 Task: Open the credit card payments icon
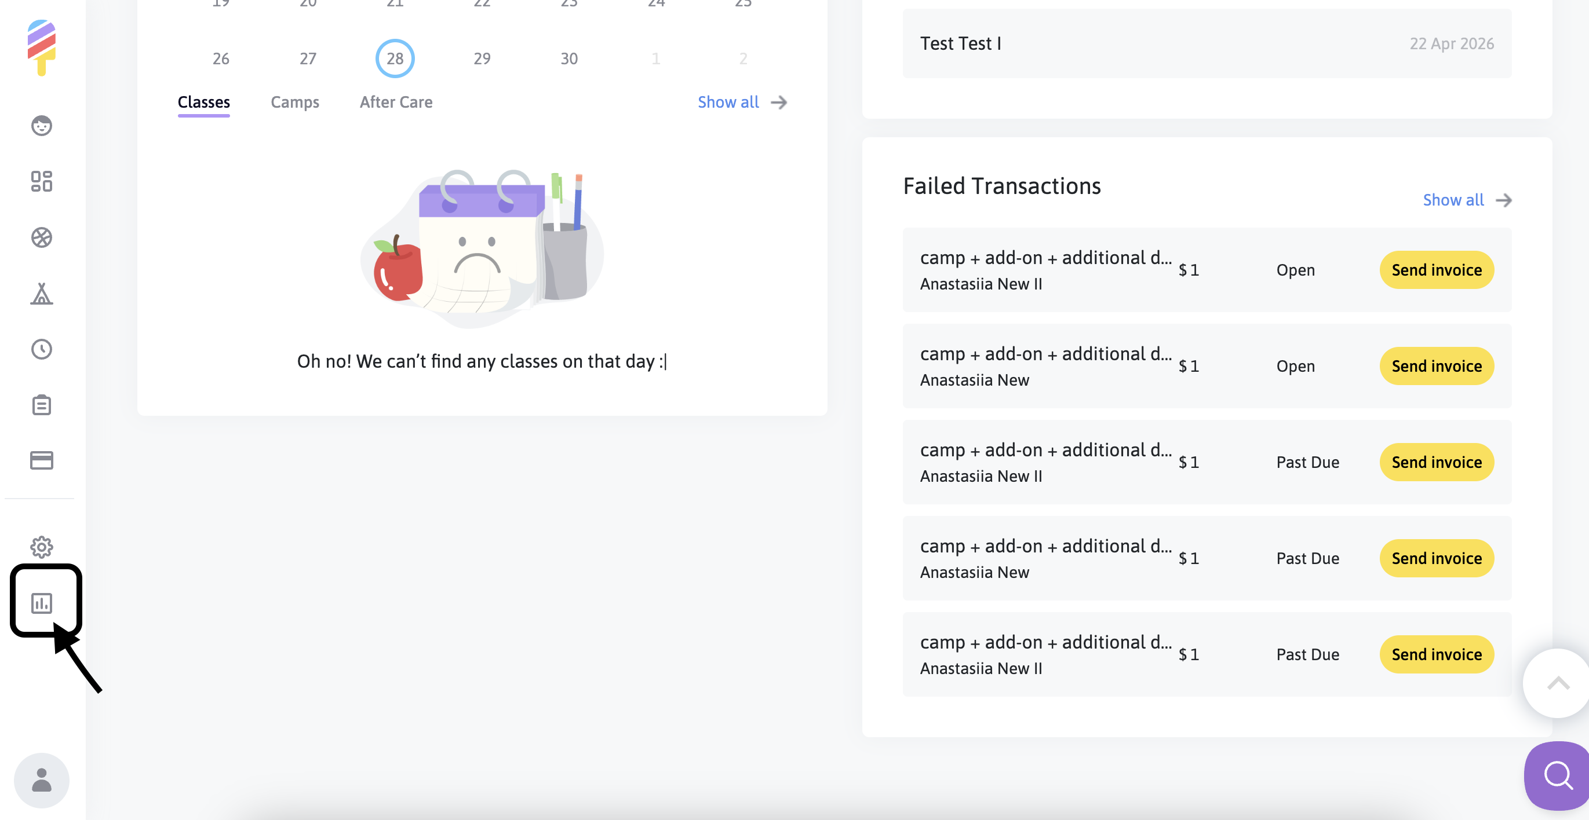pyautogui.click(x=41, y=460)
